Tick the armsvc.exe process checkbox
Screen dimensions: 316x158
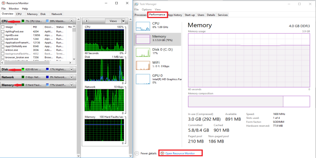coord(3,50)
